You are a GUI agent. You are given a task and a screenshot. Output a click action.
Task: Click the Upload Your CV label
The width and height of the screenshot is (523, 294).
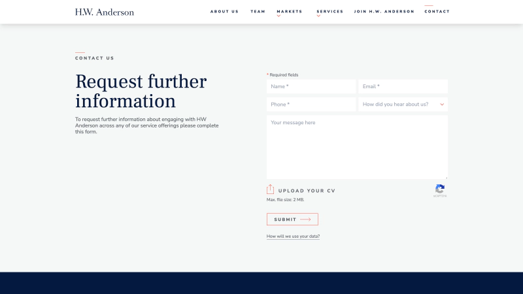(307, 191)
